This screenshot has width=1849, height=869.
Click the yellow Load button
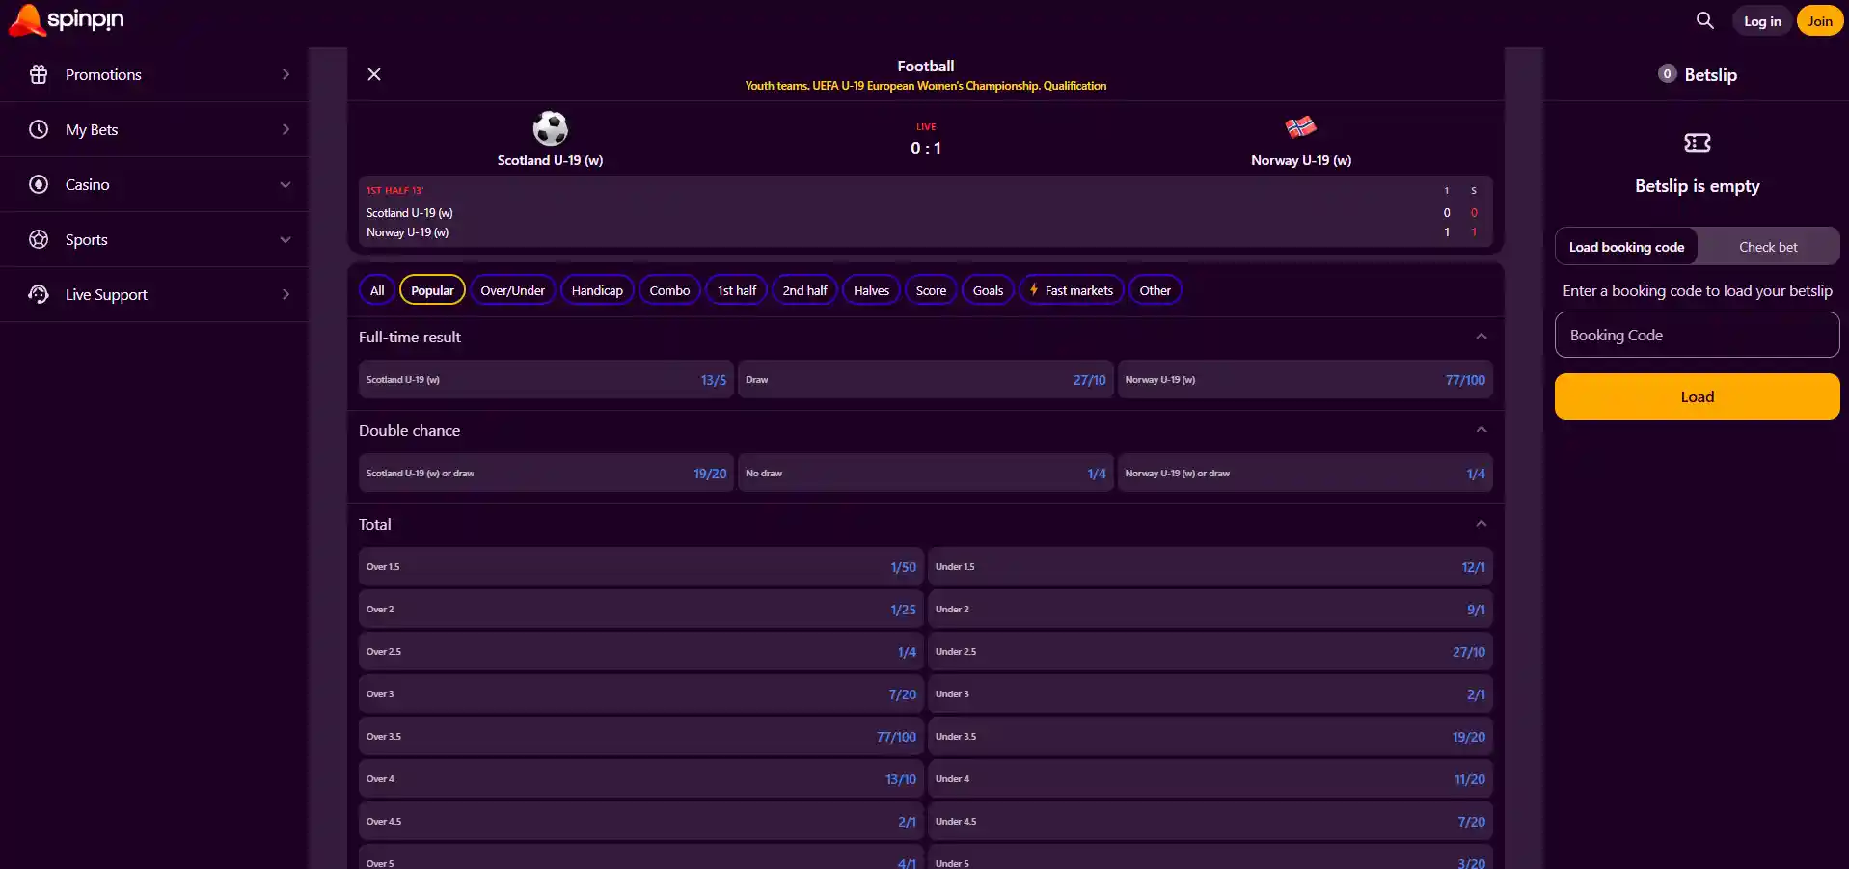1697,396
